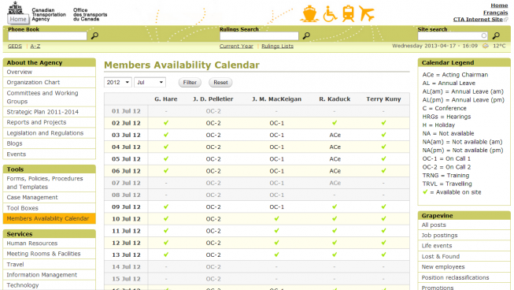Image resolution: width=514 pixels, height=290 pixels.
Task: Click the Phone Book search magnifier icon
Action: point(94,35)
